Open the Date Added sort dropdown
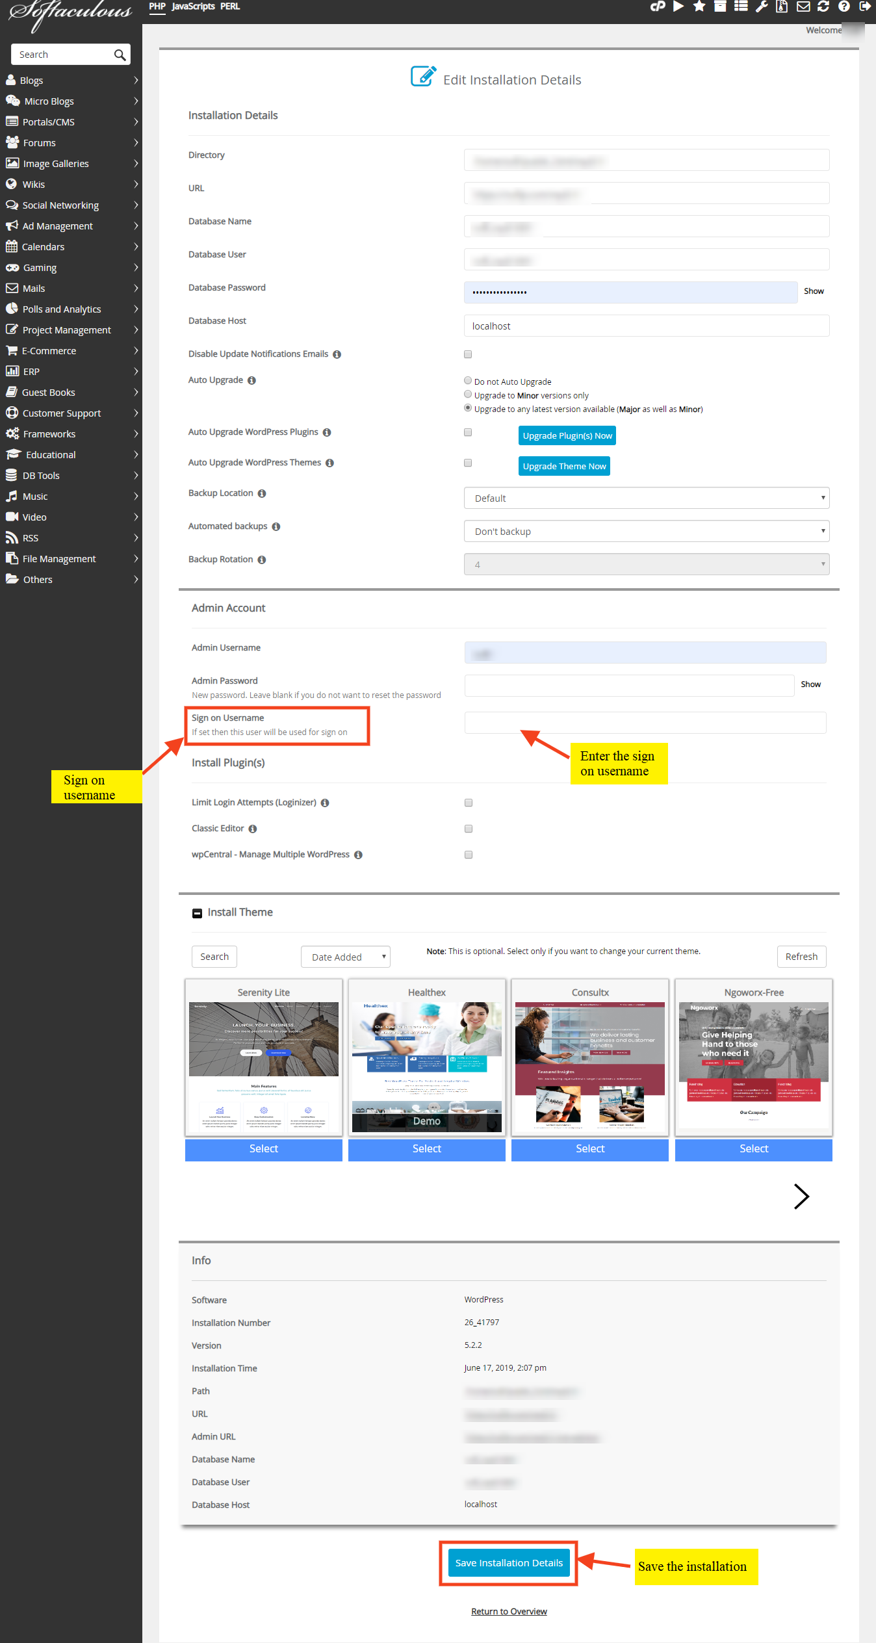876x1643 pixels. tap(346, 957)
